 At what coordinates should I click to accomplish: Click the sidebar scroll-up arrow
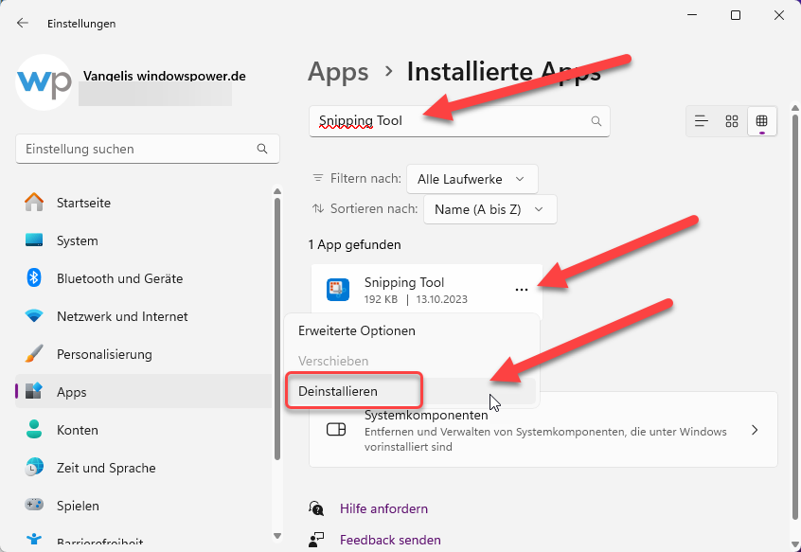click(x=277, y=191)
